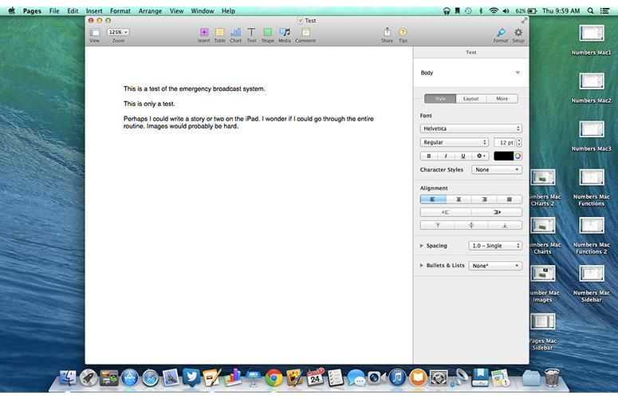618x399 pixels.
Task: Toggle Italic text formatting
Action: click(x=446, y=156)
